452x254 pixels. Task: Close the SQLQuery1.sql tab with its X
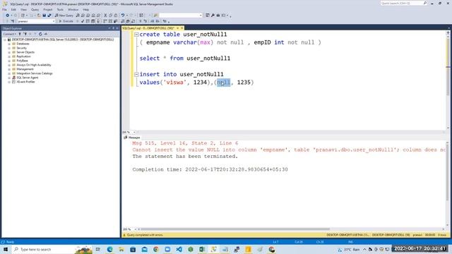182,28
